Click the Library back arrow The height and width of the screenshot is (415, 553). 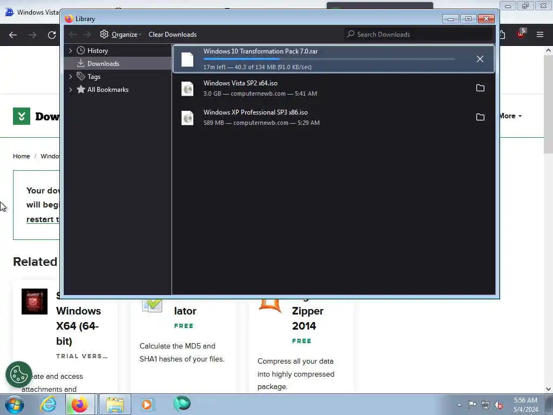click(73, 34)
